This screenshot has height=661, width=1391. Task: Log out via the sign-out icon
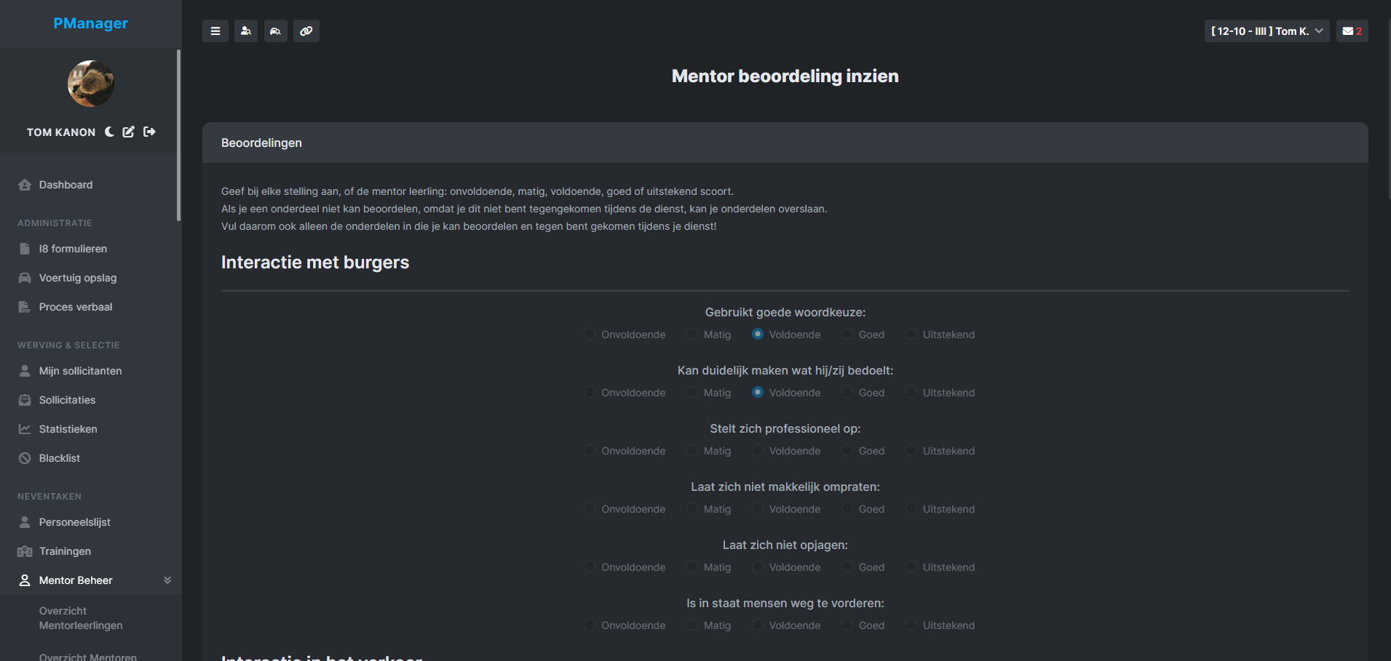(x=149, y=132)
